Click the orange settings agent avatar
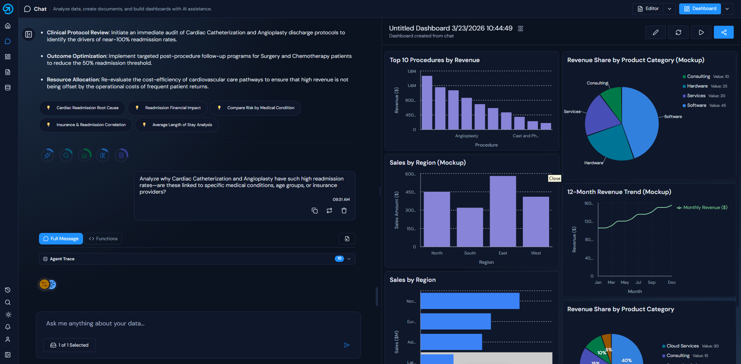 44,285
